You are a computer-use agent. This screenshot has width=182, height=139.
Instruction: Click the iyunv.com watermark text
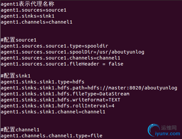[x=168, y=134]
